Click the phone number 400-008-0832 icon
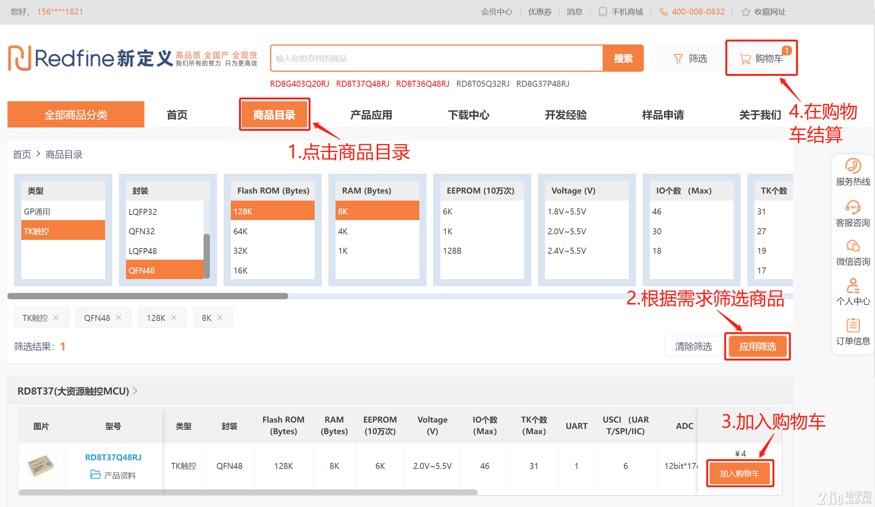Image resolution: width=875 pixels, height=507 pixels. click(x=663, y=12)
